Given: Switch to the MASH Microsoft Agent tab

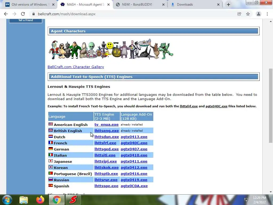Looking at the screenshot, I should [x=85, y=5].
